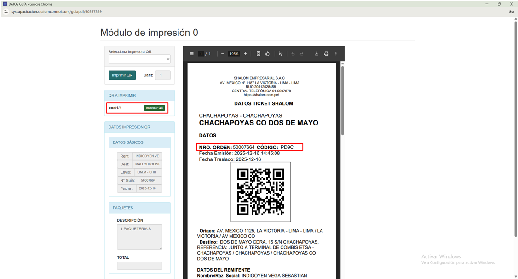Click the TOTAL input field

[139, 266]
